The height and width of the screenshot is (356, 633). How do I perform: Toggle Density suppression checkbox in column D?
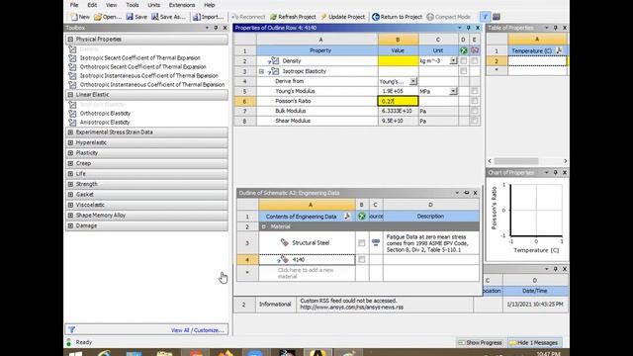(x=464, y=61)
